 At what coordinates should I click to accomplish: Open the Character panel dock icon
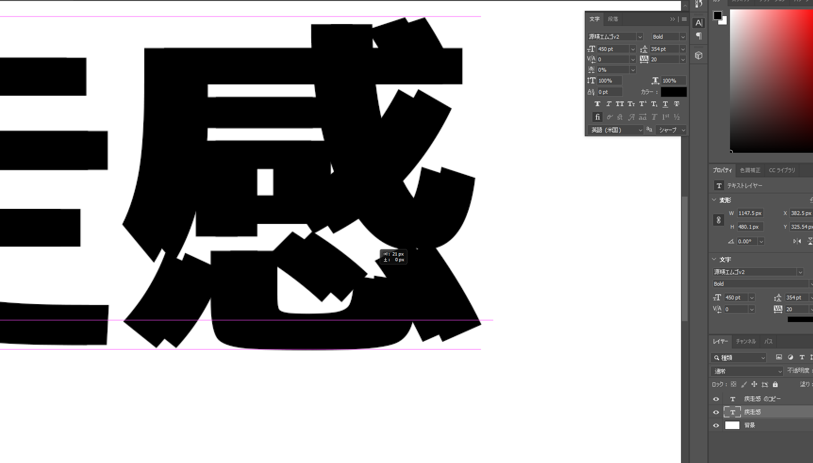[x=699, y=23]
